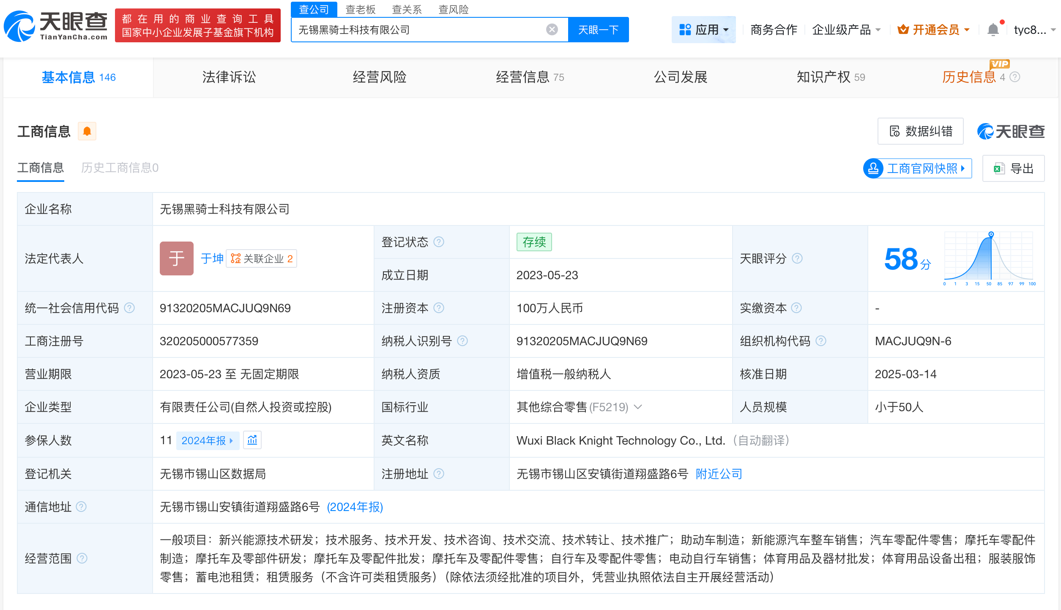Click the notification bell icon top right
The height and width of the screenshot is (610, 1061).
[993, 29]
